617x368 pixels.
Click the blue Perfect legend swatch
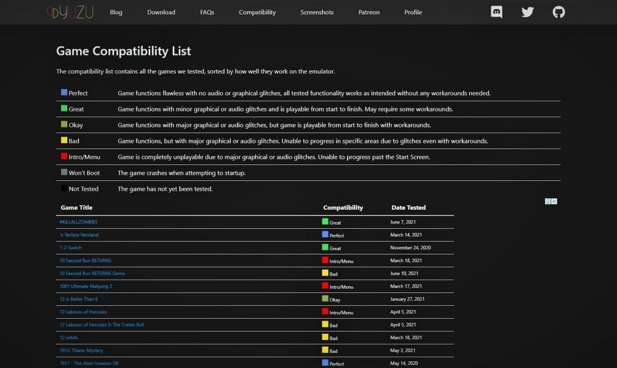pyautogui.click(x=64, y=93)
